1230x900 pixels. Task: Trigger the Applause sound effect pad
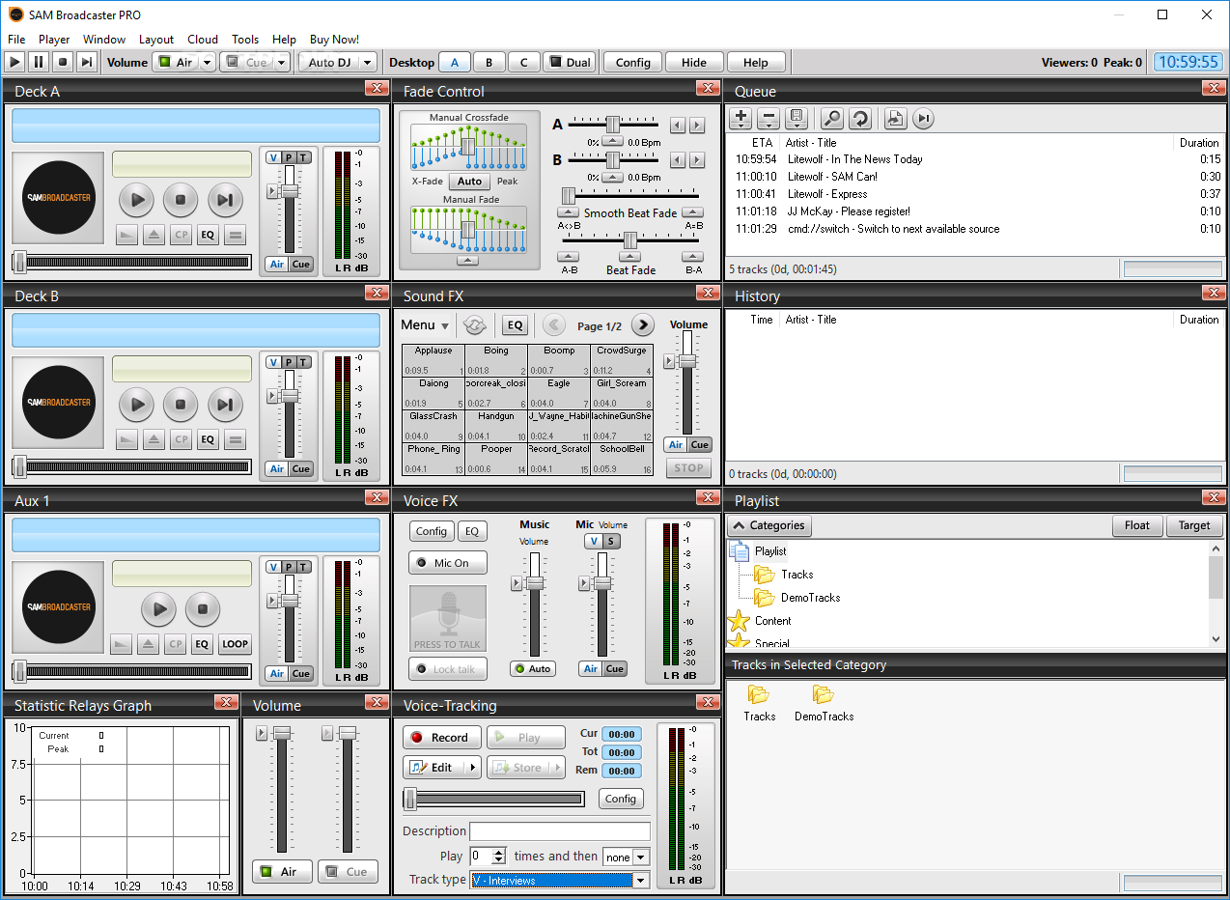point(433,360)
